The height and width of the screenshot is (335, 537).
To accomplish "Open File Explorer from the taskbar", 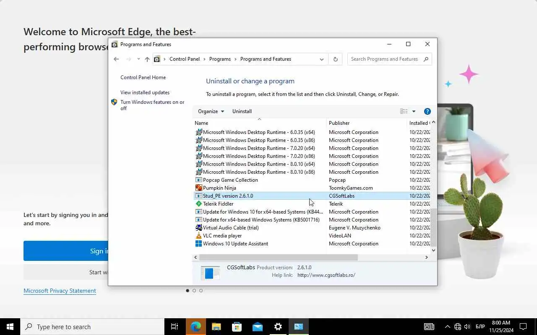I will (216, 327).
